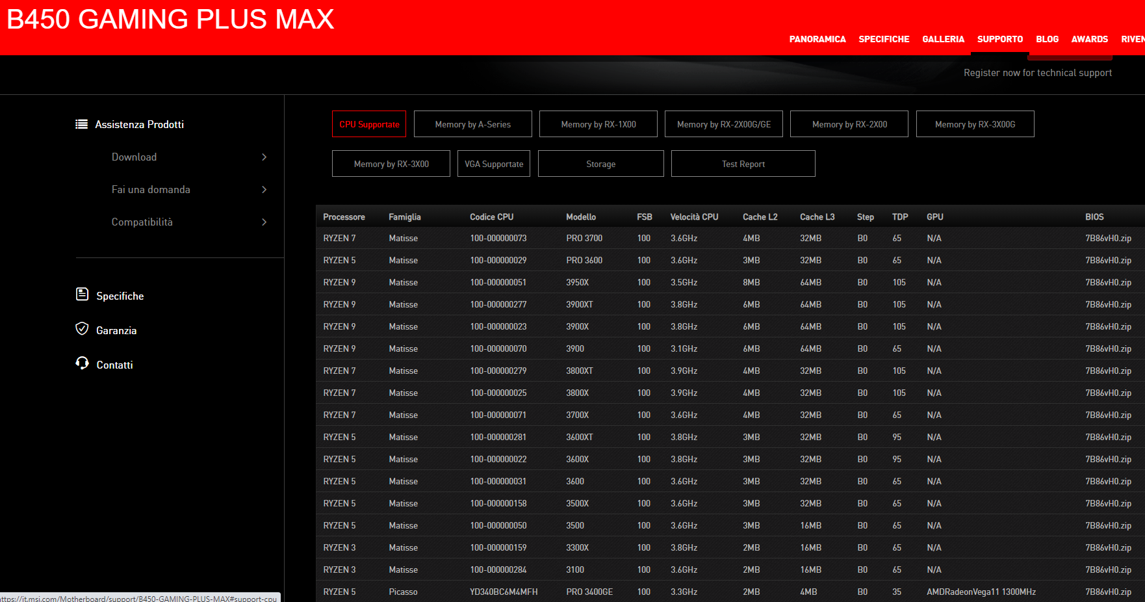Screen dimensions: 1145x602
Task: Select Memory by RX-1X00 tab
Action: point(598,124)
